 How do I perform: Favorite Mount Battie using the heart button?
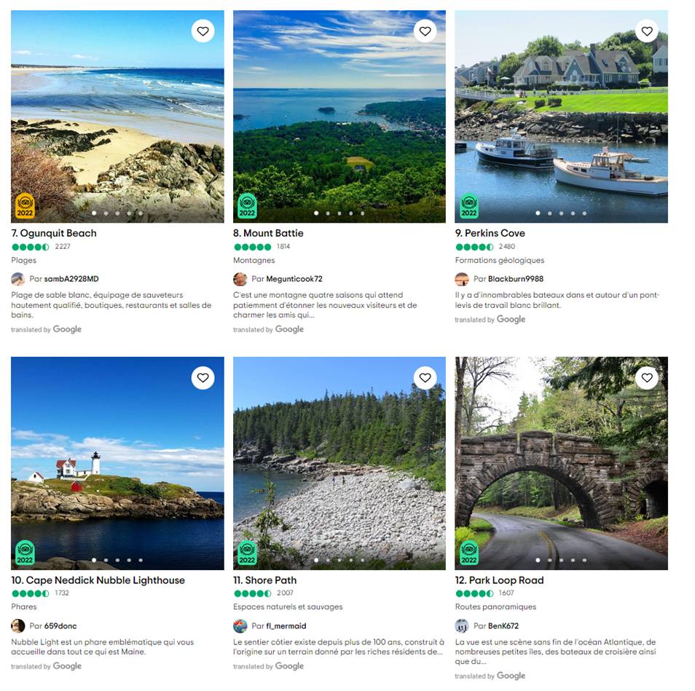tap(425, 31)
